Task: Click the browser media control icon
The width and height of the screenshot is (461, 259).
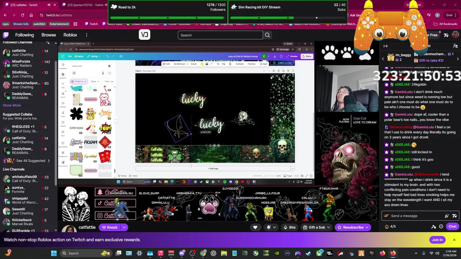Action: [428, 15]
